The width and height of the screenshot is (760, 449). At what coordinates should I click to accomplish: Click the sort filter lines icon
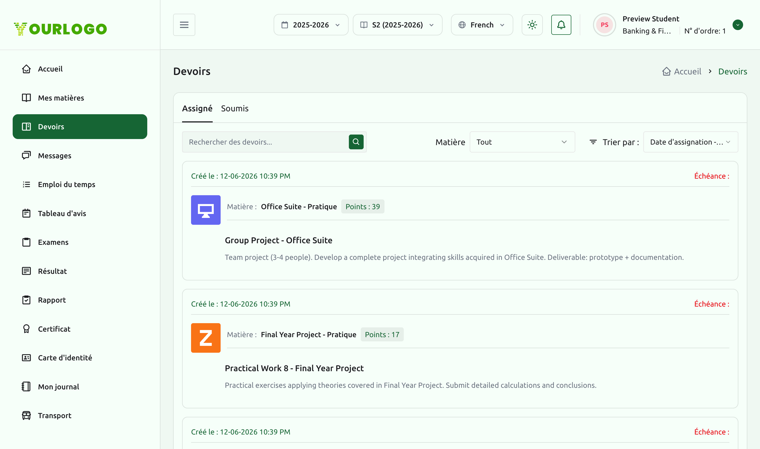(x=593, y=142)
